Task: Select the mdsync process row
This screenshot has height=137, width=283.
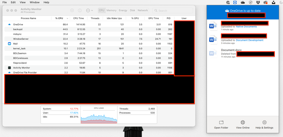Action: coord(89,34)
